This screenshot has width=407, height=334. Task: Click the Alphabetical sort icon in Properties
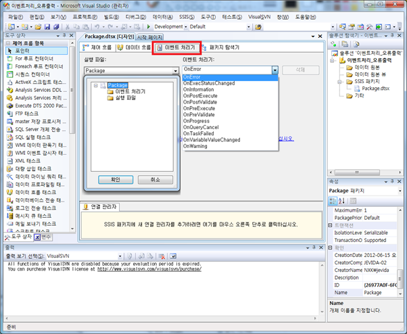(x=341, y=201)
